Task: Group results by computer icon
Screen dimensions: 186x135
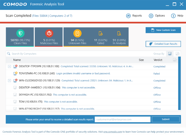Action: pyautogui.click(x=170, y=54)
